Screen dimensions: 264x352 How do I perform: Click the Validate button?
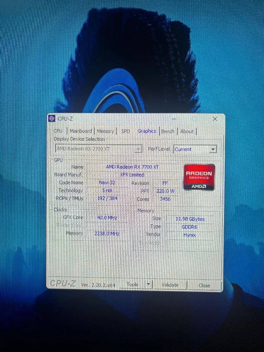(170, 285)
